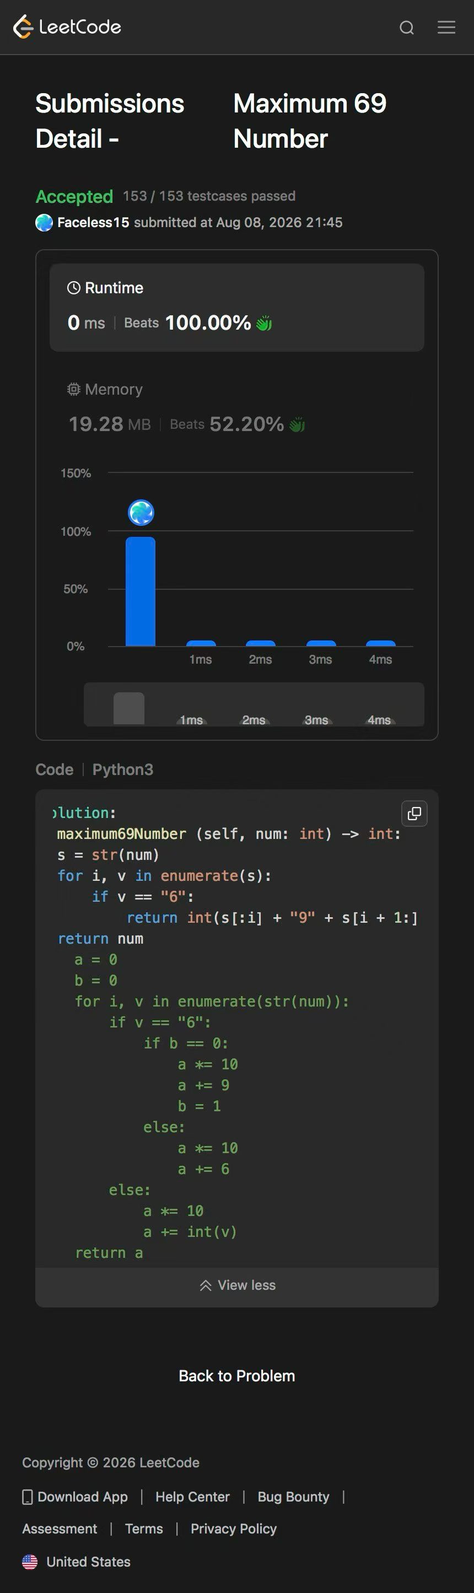Open the Help Center link
Screen dimensions: 474x1593
click(x=192, y=1497)
